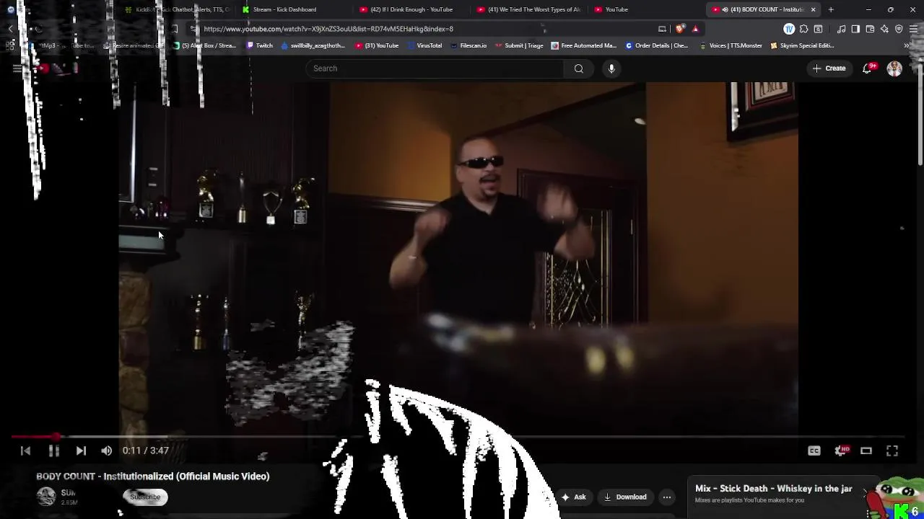
Task: Click the Ask button under the video
Action: pyautogui.click(x=574, y=497)
